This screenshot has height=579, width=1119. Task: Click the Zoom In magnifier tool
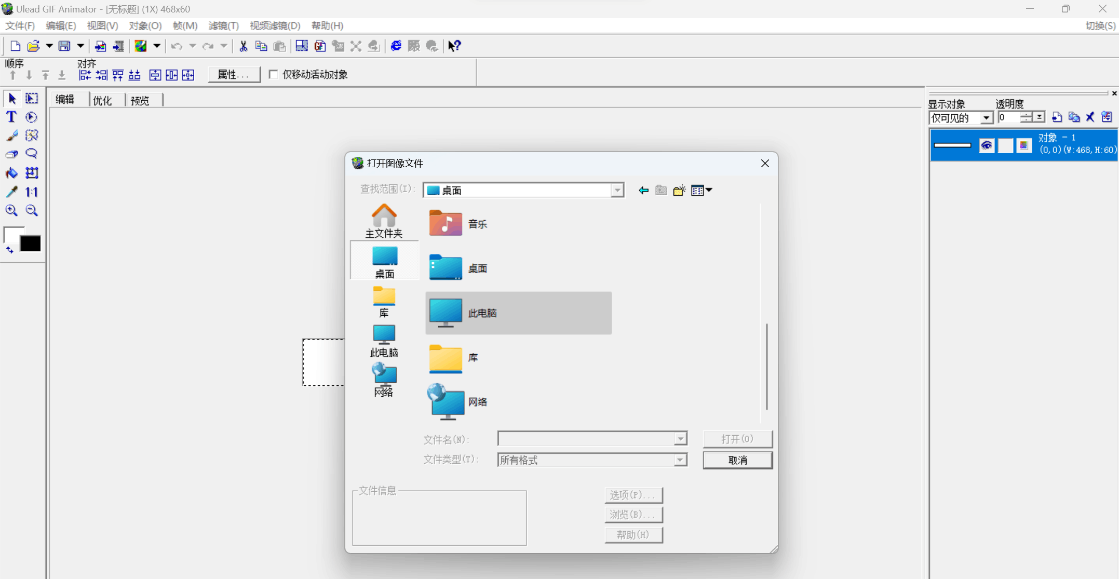tap(11, 210)
